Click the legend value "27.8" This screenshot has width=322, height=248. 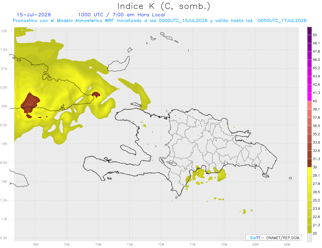point(316,184)
